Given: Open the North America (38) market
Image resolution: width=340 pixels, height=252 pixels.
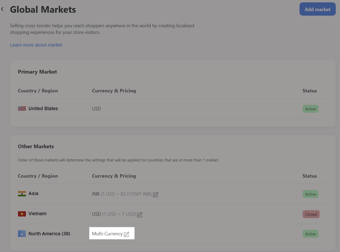Looking at the screenshot, I should pos(49,234).
